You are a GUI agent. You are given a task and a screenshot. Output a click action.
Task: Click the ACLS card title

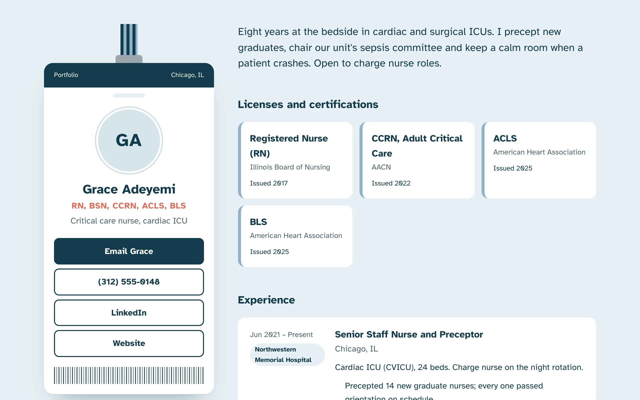pos(505,138)
